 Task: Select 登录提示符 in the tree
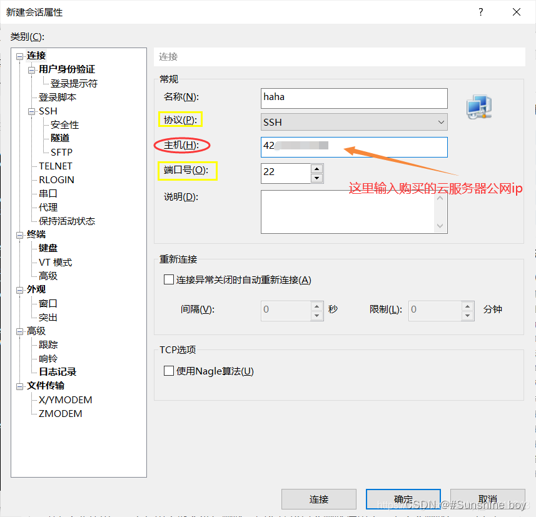click(x=74, y=83)
